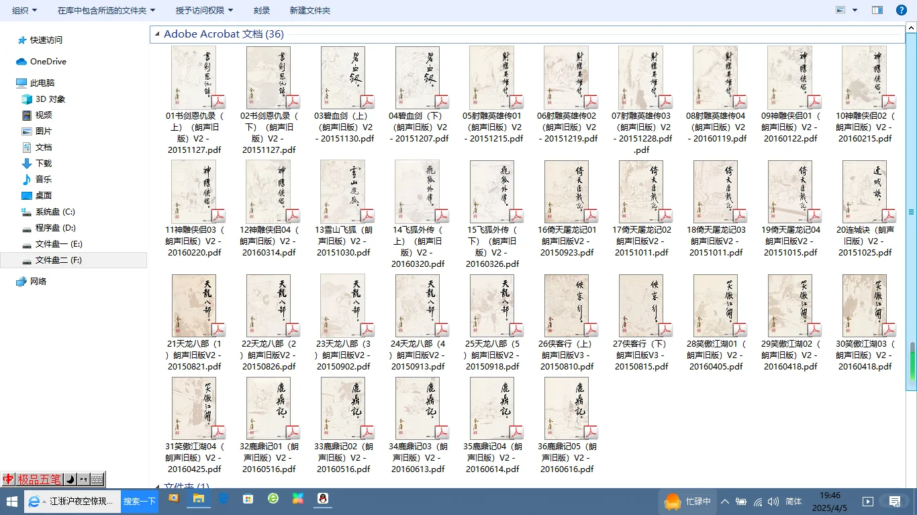
Task: Open the help question mark icon
Action: [901, 10]
